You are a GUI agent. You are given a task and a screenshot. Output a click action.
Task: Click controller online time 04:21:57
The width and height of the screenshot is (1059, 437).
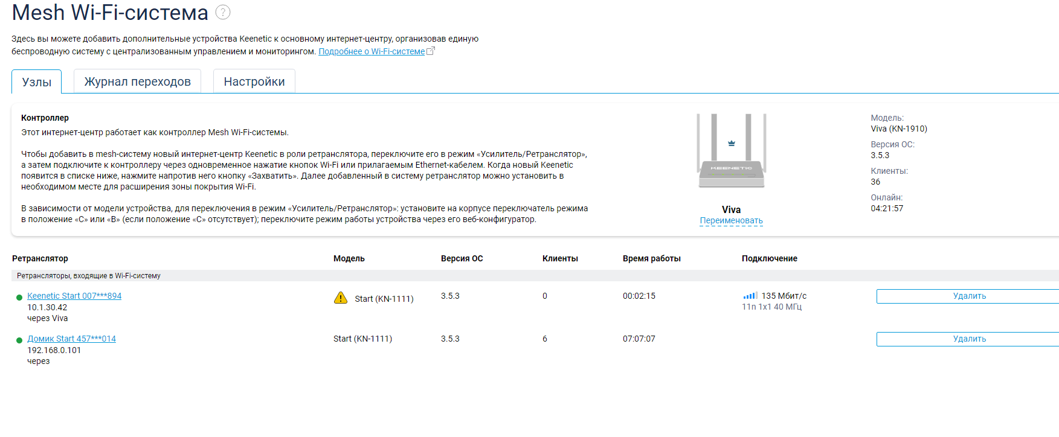coord(887,208)
